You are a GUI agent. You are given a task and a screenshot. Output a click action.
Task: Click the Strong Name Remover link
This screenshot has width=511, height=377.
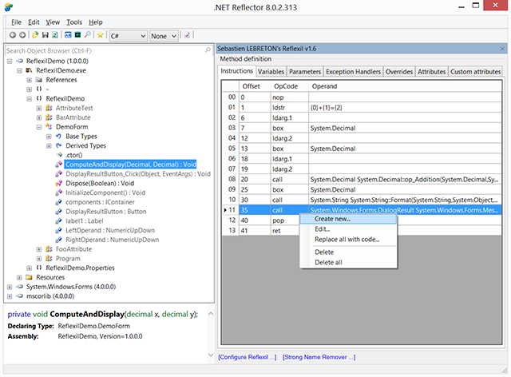[x=319, y=357]
